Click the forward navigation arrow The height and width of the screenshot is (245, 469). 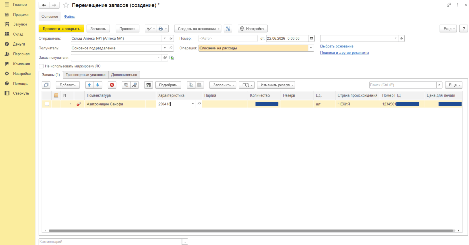[54, 5]
